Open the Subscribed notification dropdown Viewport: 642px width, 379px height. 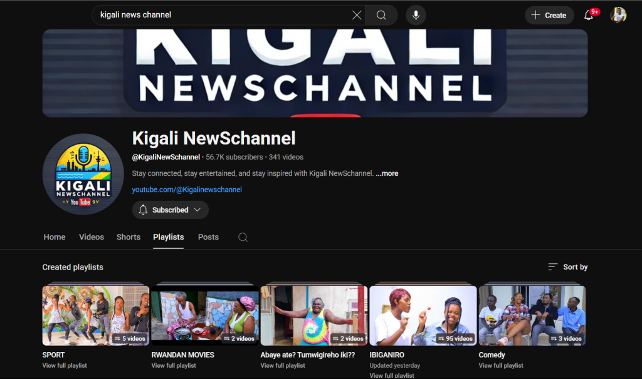pos(170,210)
